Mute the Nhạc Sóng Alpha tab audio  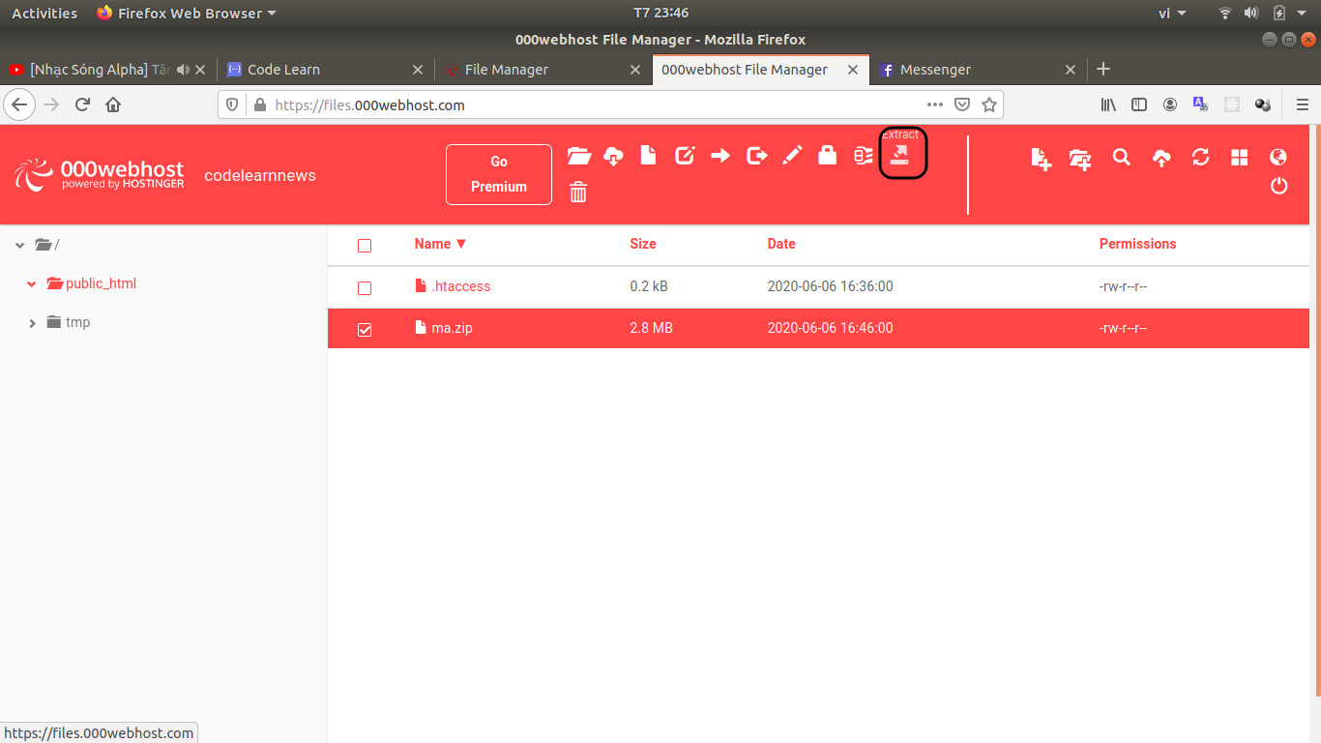183,70
